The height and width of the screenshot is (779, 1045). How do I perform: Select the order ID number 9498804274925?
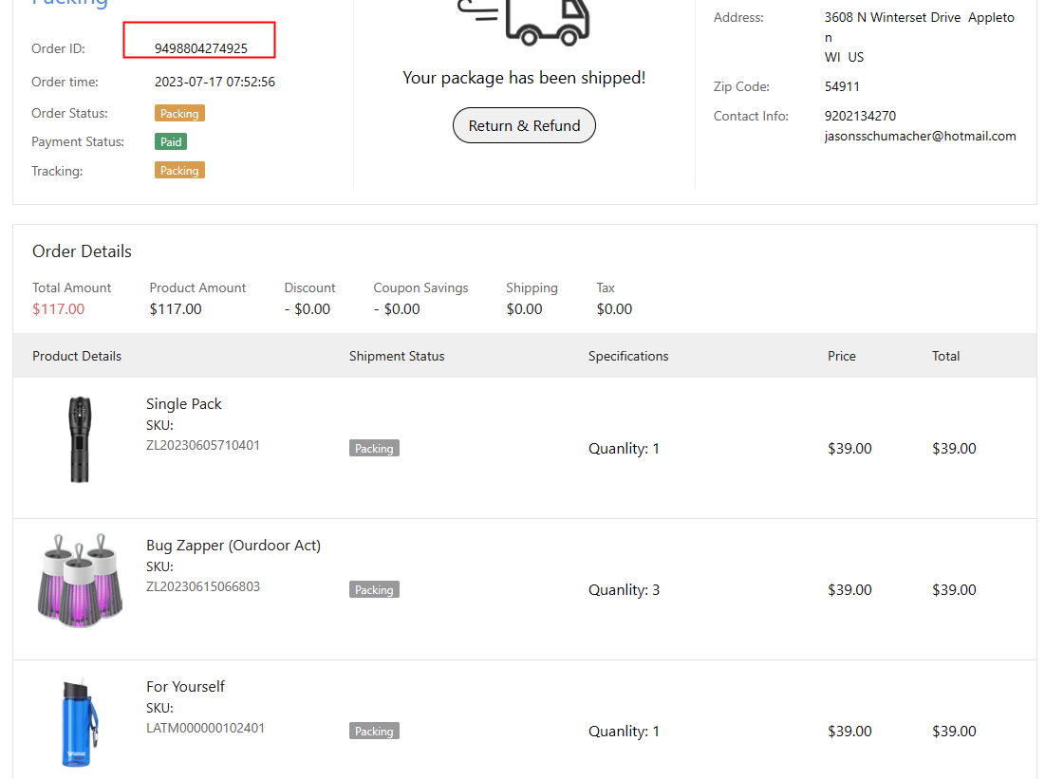(201, 48)
